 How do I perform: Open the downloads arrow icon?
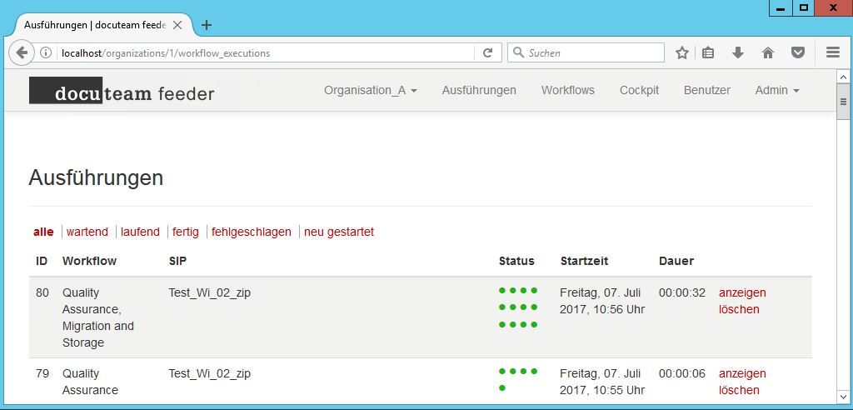(x=737, y=52)
